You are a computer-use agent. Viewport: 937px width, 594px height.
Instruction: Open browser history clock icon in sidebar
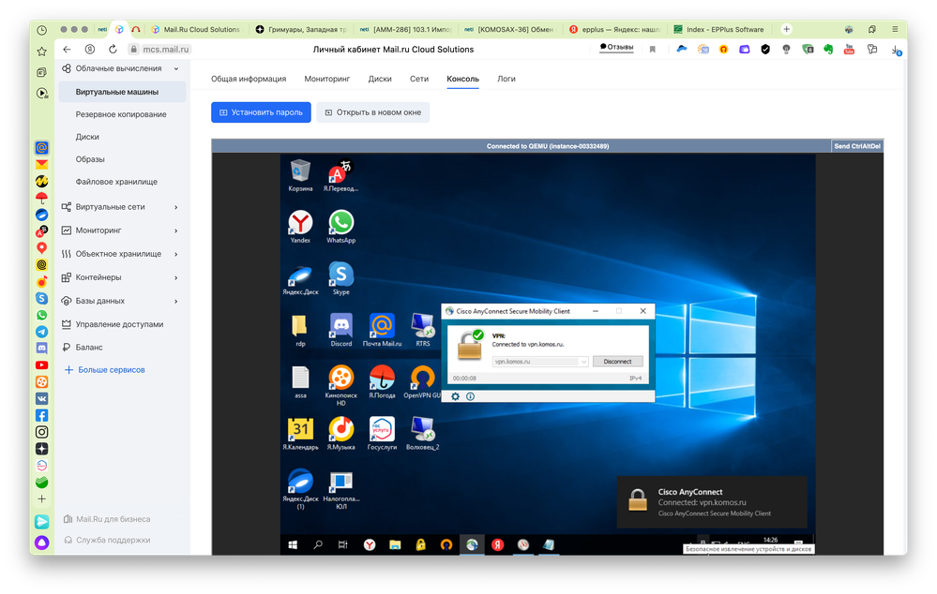tap(41, 30)
